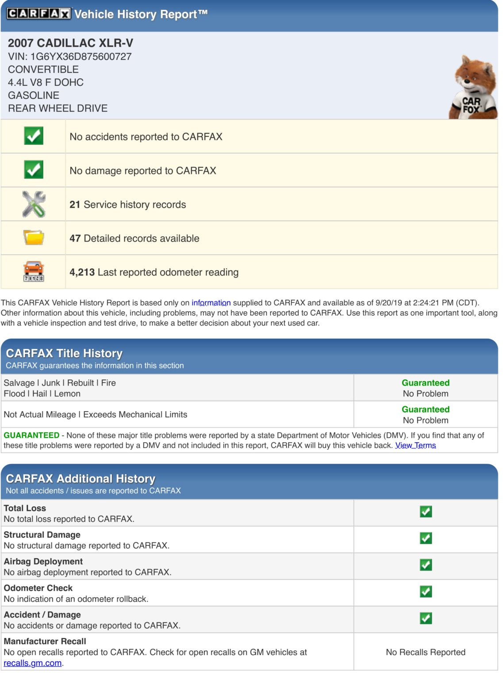Click the Accident / Damage green checkmark
The image size is (504, 680).
click(x=426, y=618)
